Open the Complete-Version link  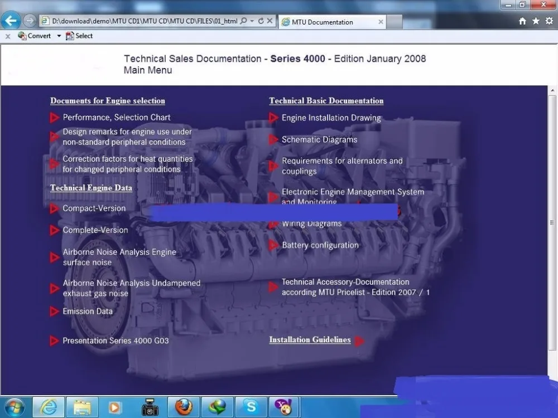[95, 230]
